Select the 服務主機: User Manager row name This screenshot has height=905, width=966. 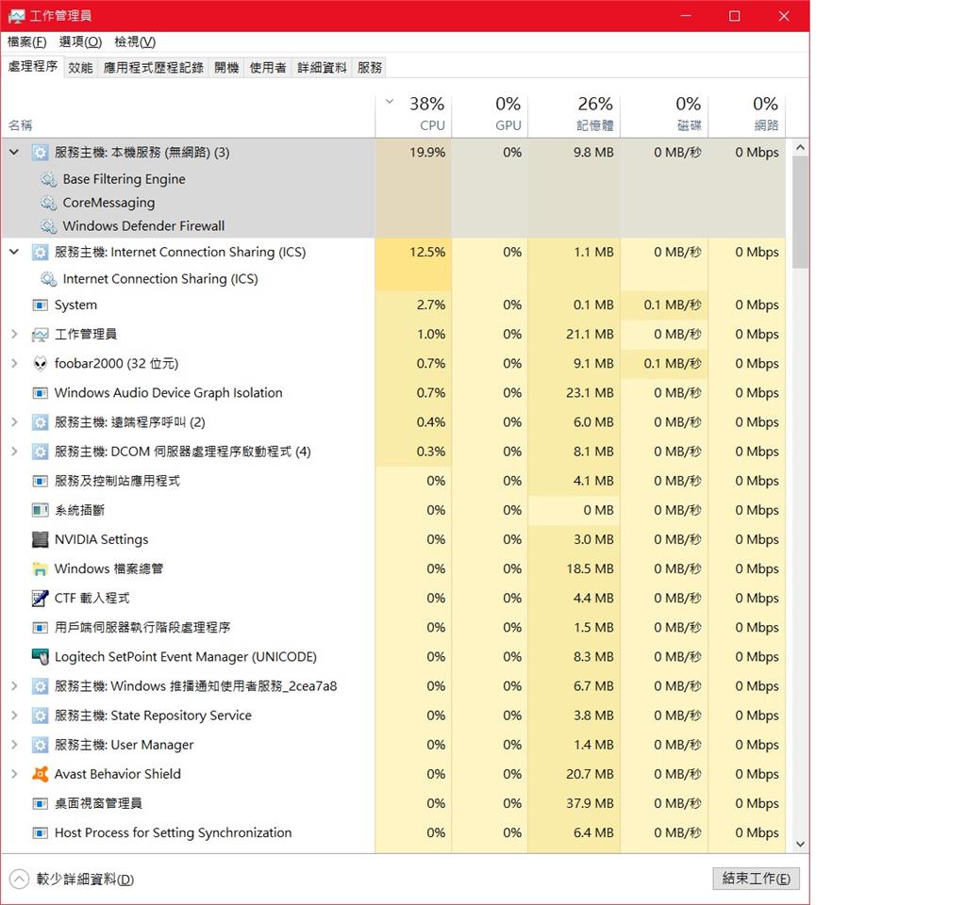click(x=124, y=745)
